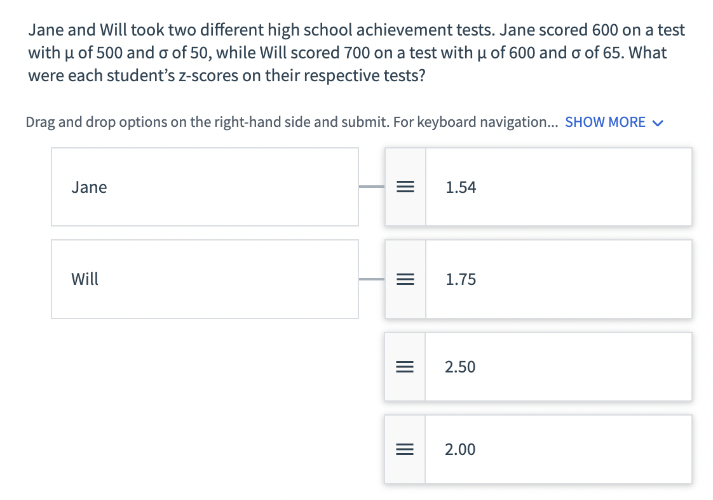Select the Will drop zone box
713x500 pixels.
(x=205, y=279)
